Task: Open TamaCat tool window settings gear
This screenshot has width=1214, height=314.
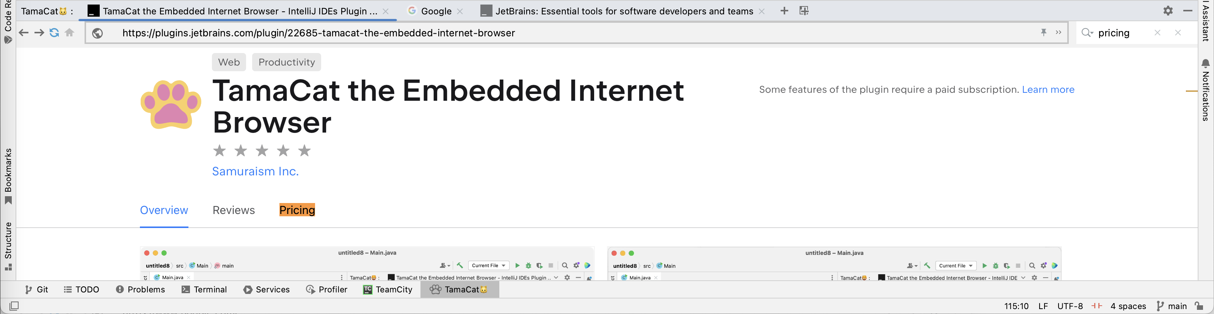Action: click(x=1168, y=11)
